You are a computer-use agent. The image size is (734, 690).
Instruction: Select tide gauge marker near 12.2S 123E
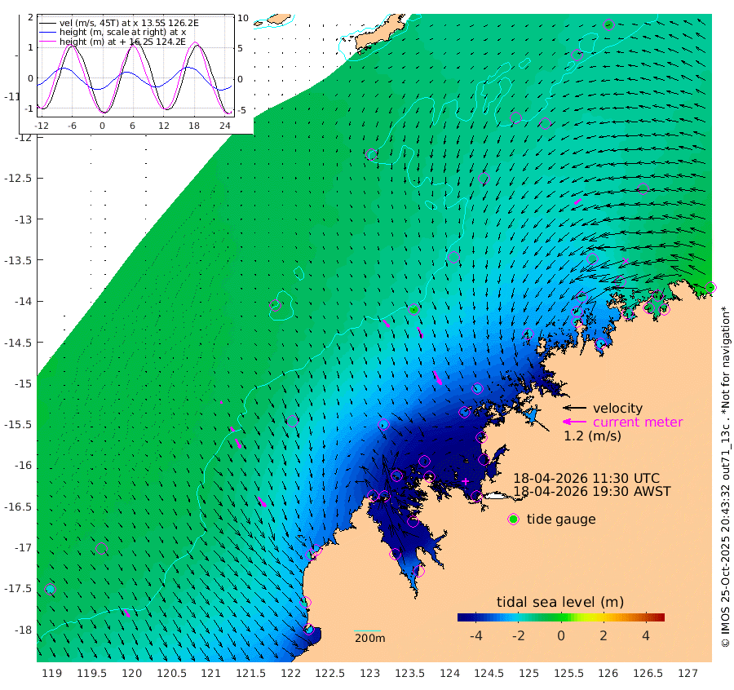tap(372, 155)
